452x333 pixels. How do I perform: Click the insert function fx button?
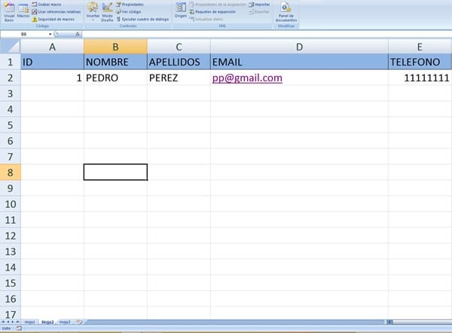pos(78,34)
